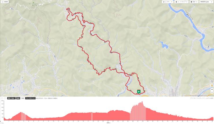Toggle the distance graph option

tap(18, 98)
